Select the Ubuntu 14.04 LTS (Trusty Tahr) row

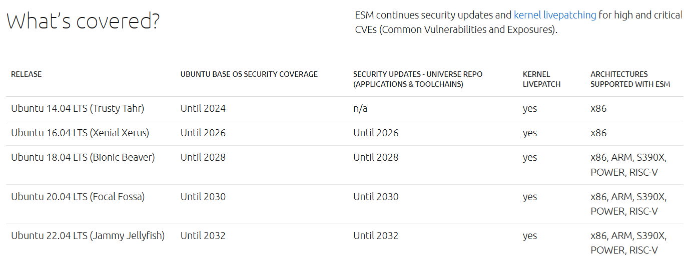click(x=344, y=109)
